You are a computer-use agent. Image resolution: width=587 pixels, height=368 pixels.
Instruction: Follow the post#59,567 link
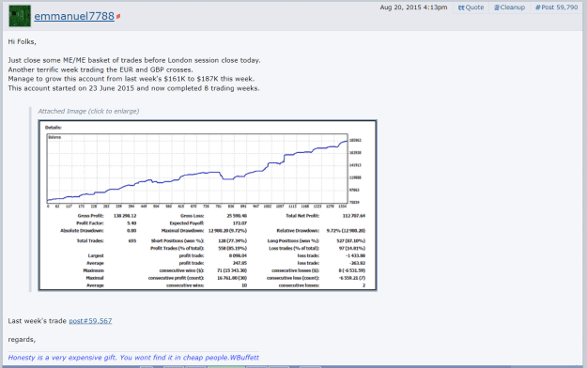90,321
